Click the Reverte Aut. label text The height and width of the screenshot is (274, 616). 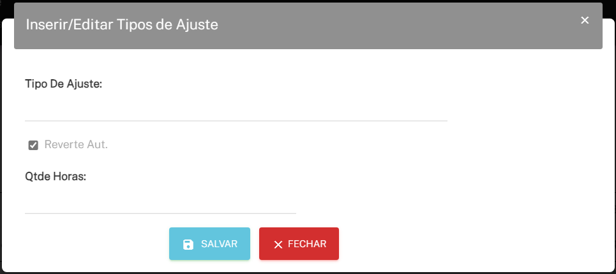[x=76, y=145]
